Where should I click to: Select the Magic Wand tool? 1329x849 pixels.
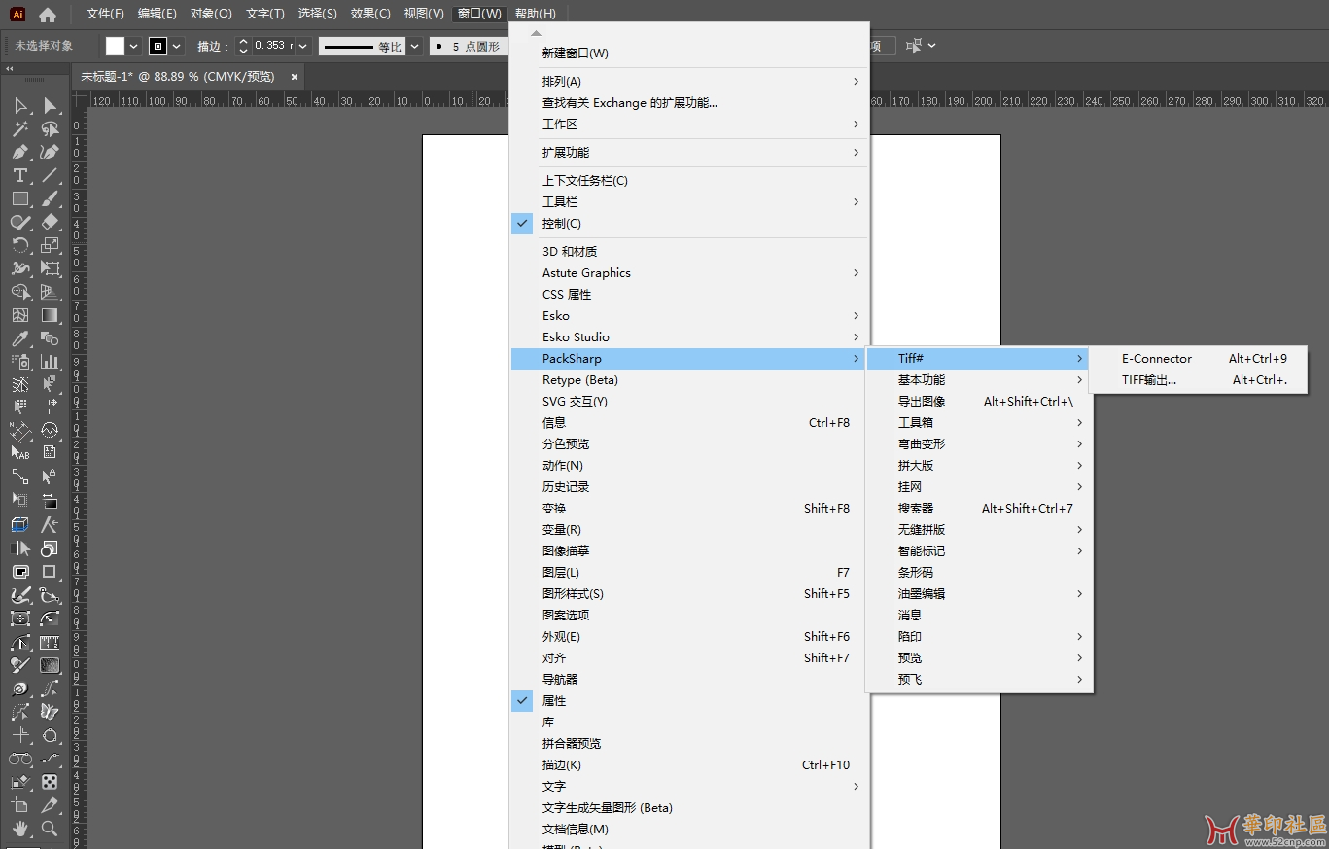(x=19, y=128)
